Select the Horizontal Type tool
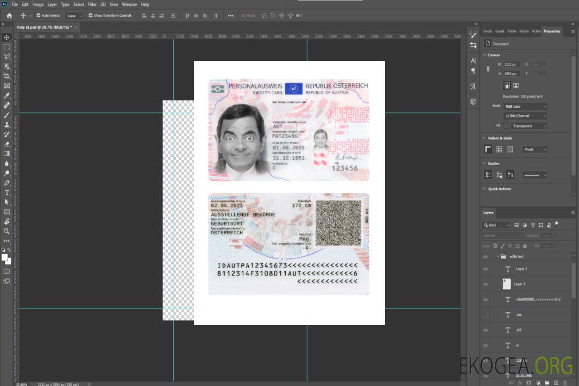 pos(6,192)
